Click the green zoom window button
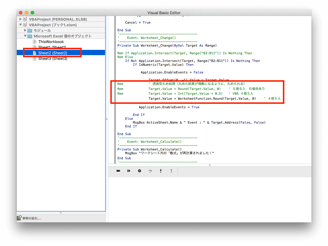The width and height of the screenshot is (328, 246). coord(32,13)
